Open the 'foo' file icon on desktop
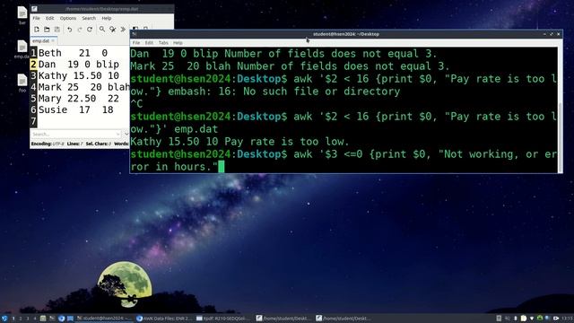 click(22, 83)
